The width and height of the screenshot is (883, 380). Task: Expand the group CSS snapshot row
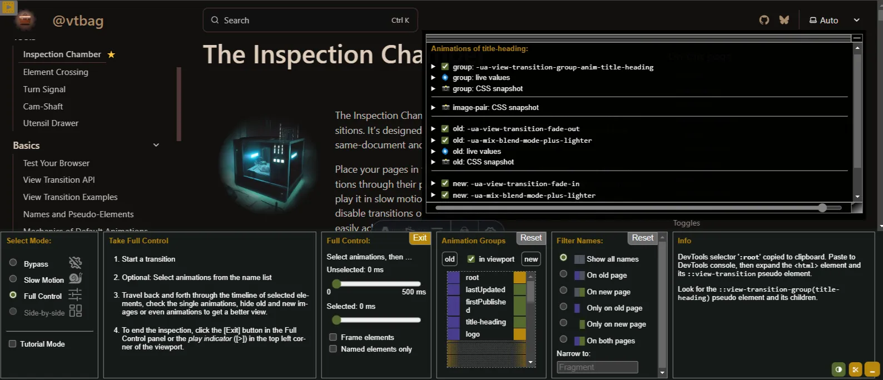tap(433, 88)
